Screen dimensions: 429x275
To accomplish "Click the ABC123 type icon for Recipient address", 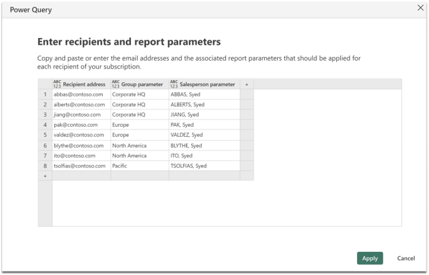I will (57, 84).
